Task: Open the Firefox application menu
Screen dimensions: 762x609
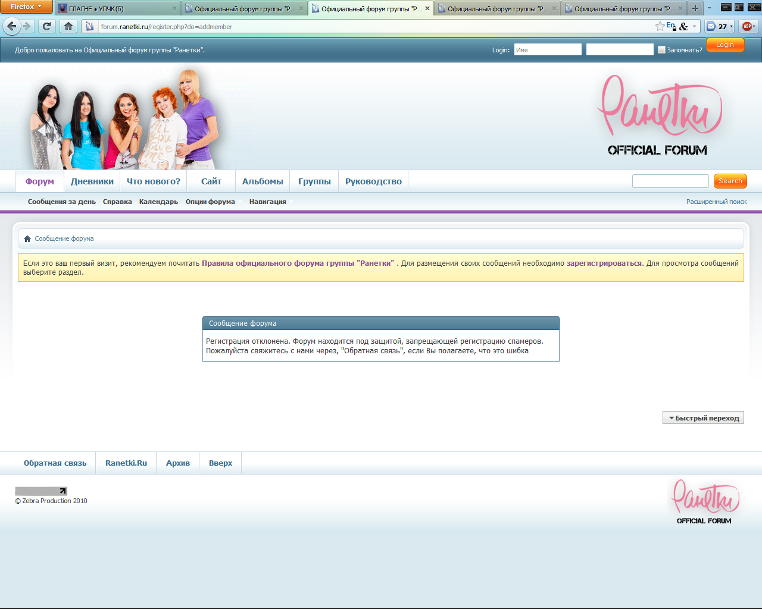Action: (27, 7)
